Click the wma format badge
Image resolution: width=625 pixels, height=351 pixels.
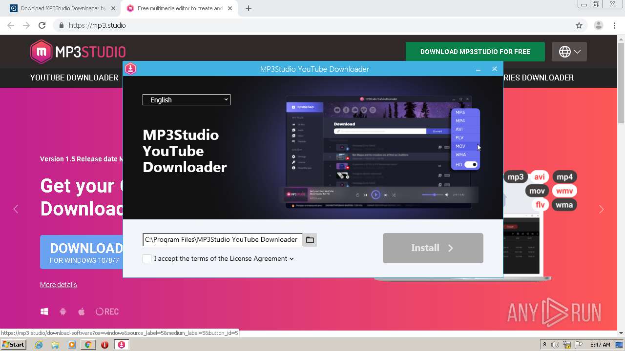564,205
